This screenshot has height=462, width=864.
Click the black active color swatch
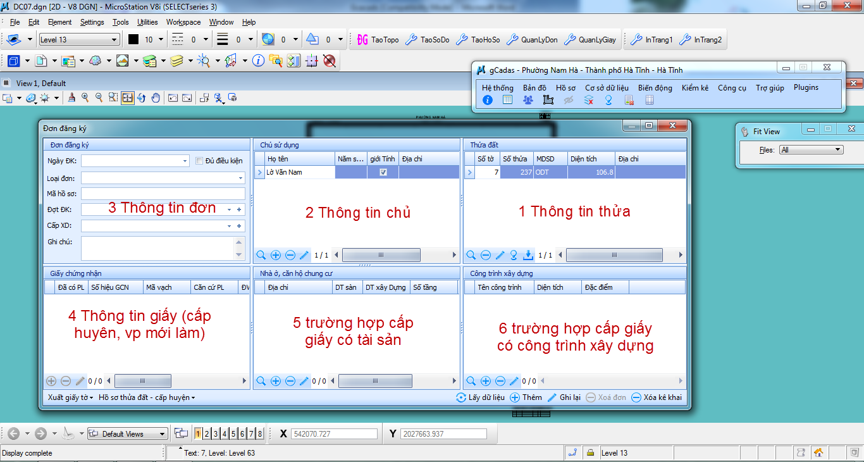(133, 40)
